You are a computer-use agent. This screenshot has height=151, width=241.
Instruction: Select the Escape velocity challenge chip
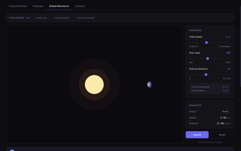tap(61, 18)
